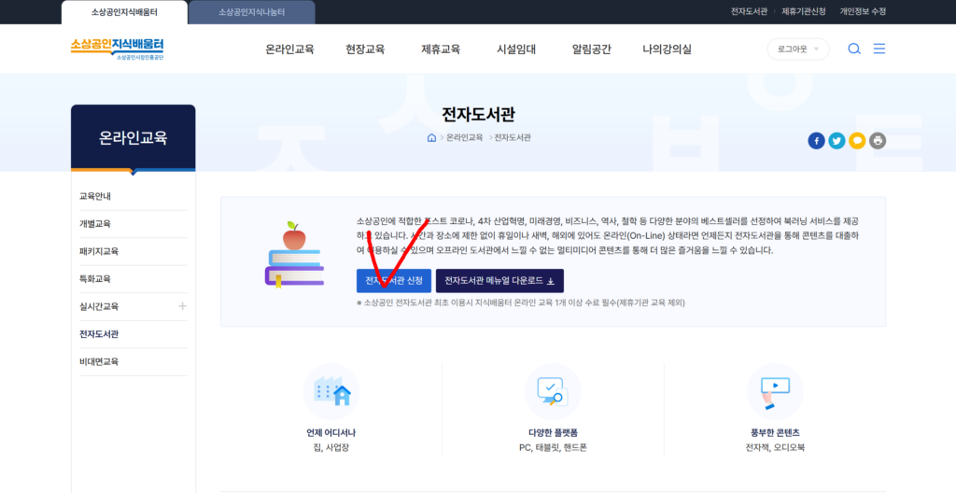Open the hamburger full menu icon
The width and height of the screenshot is (956, 493).
coord(879,49)
